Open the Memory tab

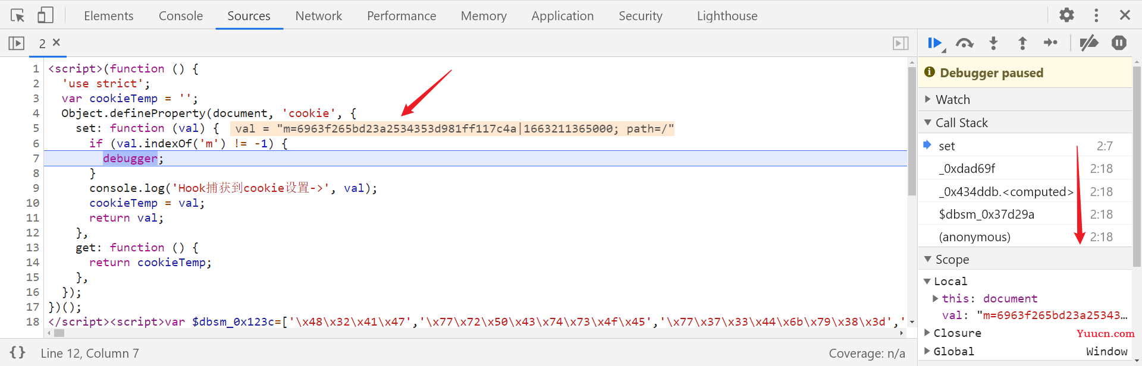(x=484, y=15)
